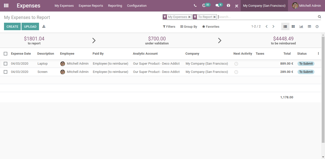Switch to activity view
325x159 pixels.
coord(317,26)
